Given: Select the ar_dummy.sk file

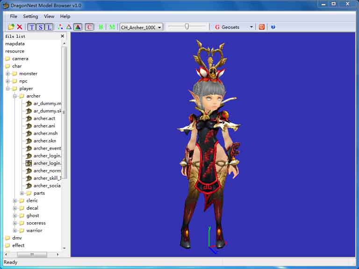Looking at the screenshot, I should (47, 111).
